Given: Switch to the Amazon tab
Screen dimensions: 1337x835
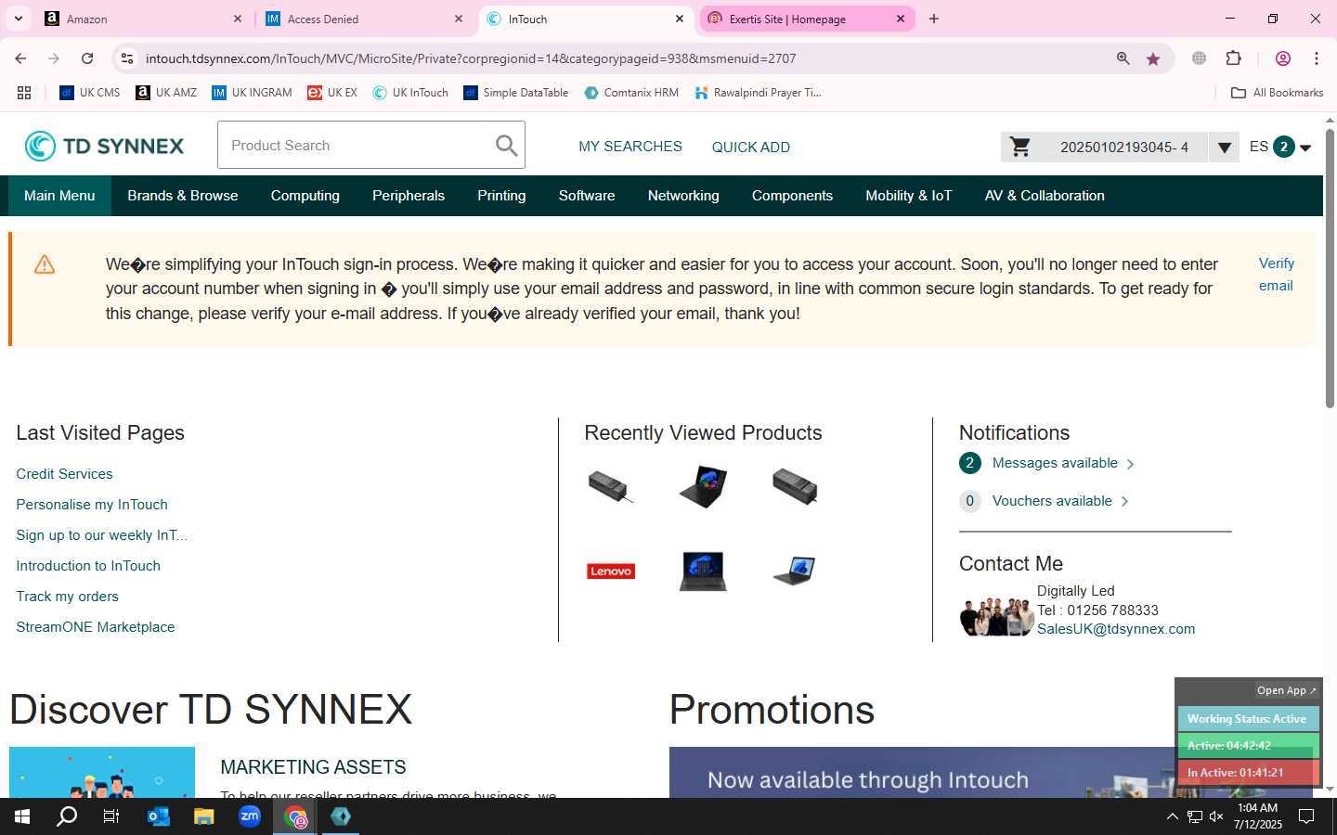Looking at the screenshot, I should 143,19.
